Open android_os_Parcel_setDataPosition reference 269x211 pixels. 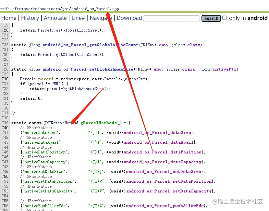click(169, 181)
